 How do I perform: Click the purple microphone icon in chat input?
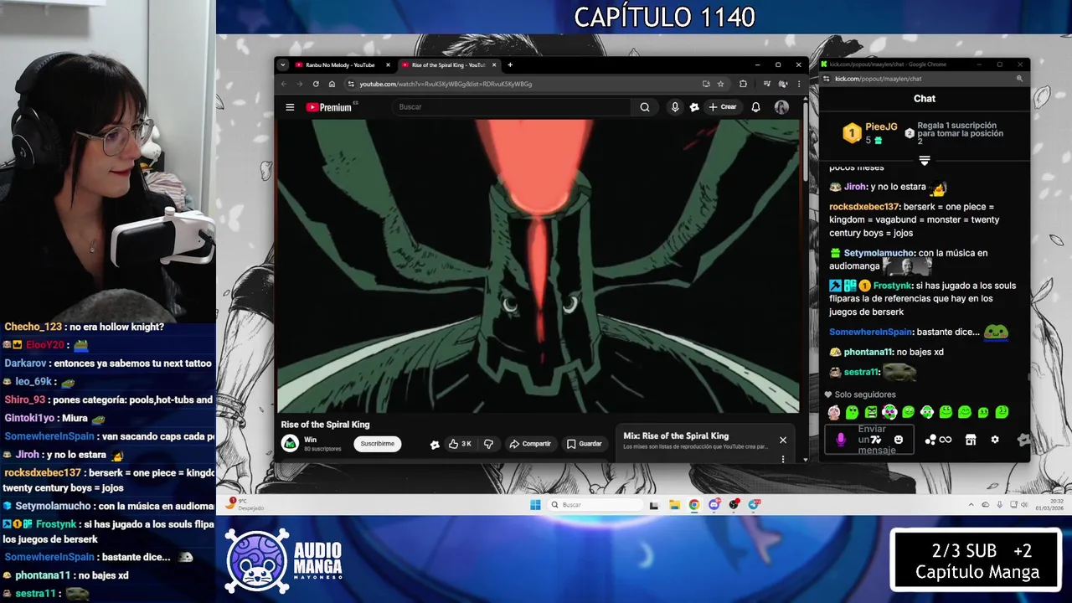pos(841,440)
